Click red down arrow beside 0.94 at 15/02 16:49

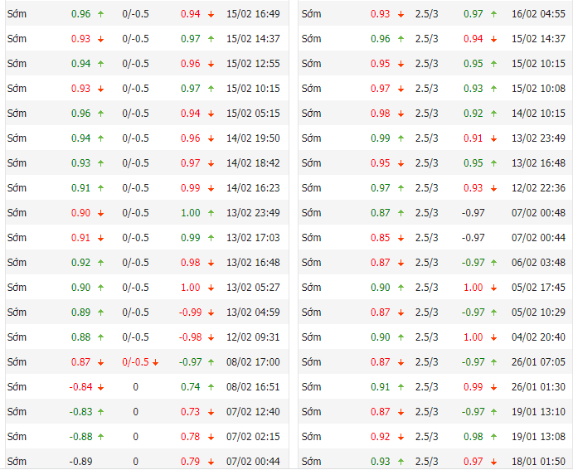click(211, 14)
